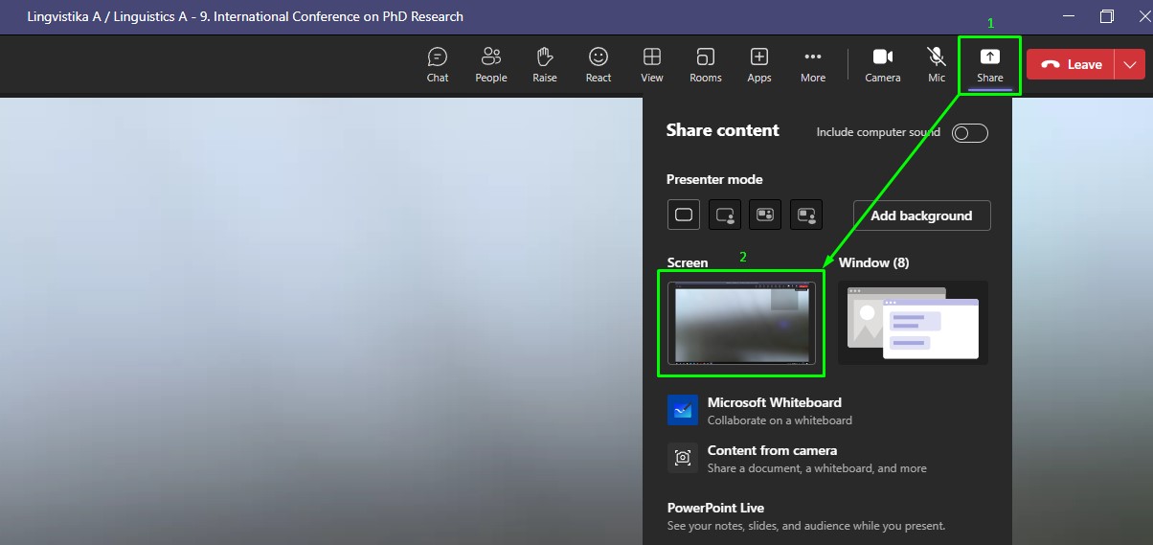Open More actions menu

click(x=813, y=64)
